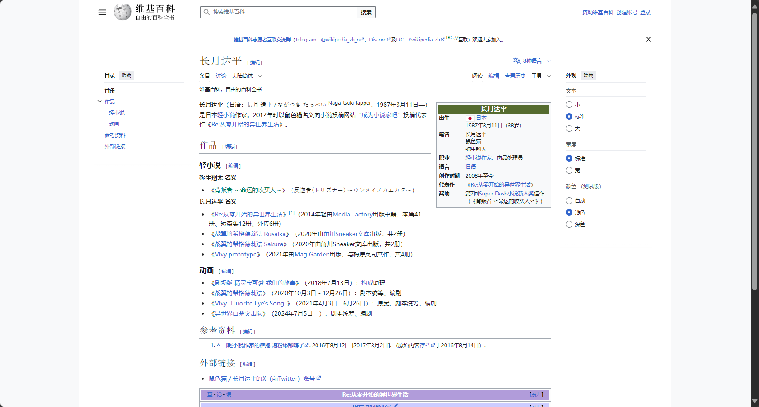Click the external link icon after 前Twitter 账号

318,378
